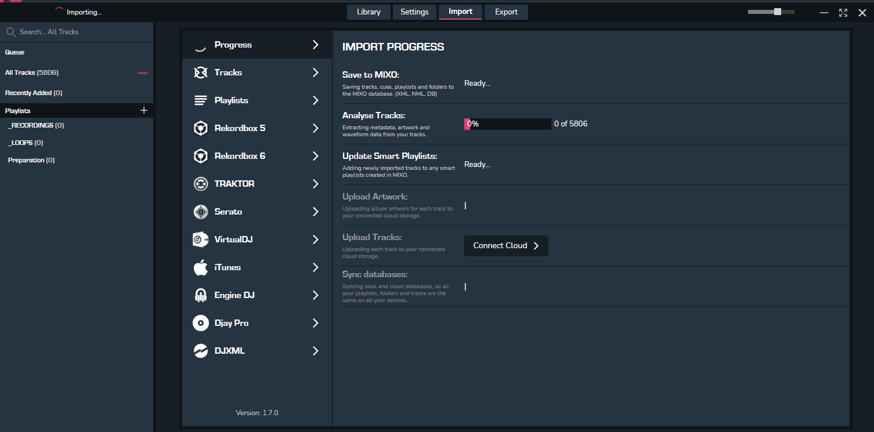The height and width of the screenshot is (432, 874).
Task: Click the Rekordbox 5 logo icon
Action: click(201, 128)
